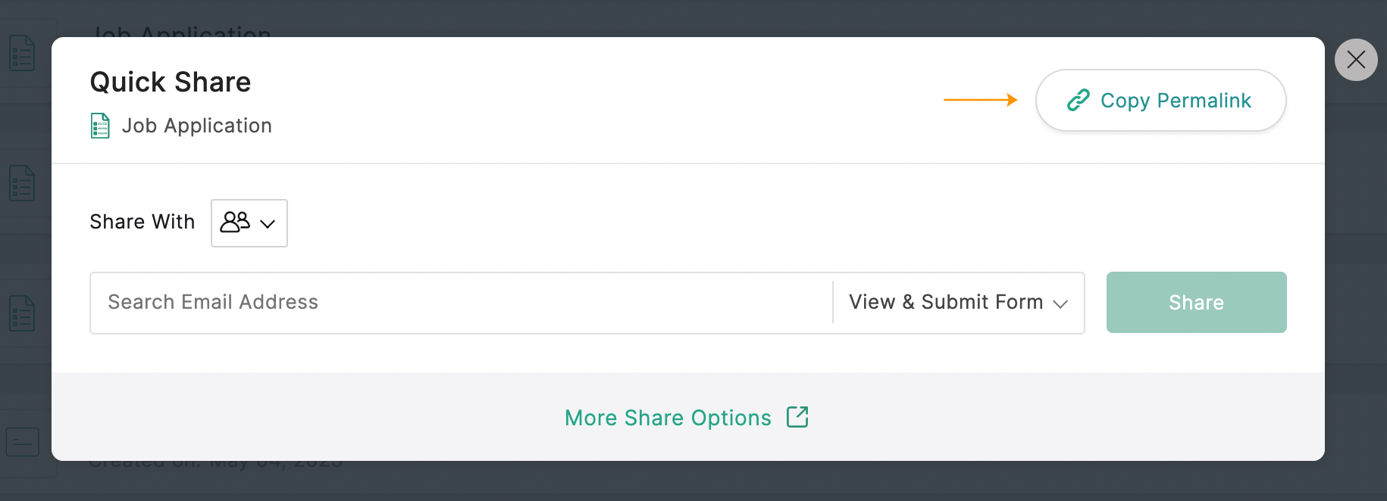Click the Share With label
Viewport: 1387px width, 501px height.
tap(142, 222)
